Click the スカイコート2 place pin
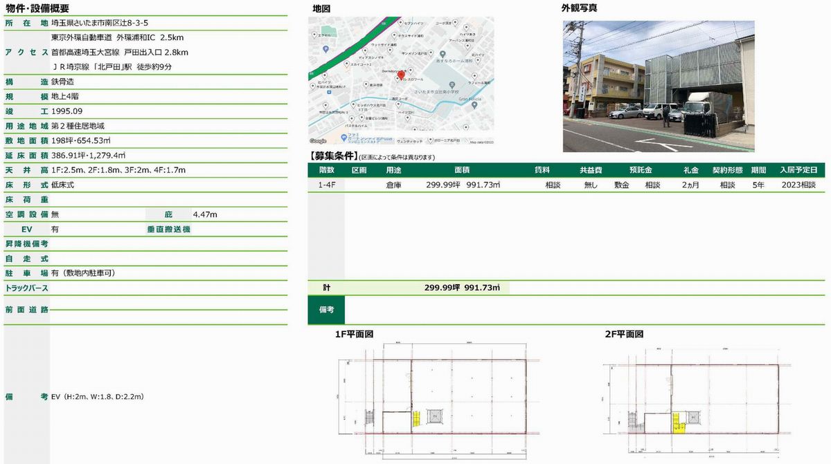831x464 pixels. 347,64
